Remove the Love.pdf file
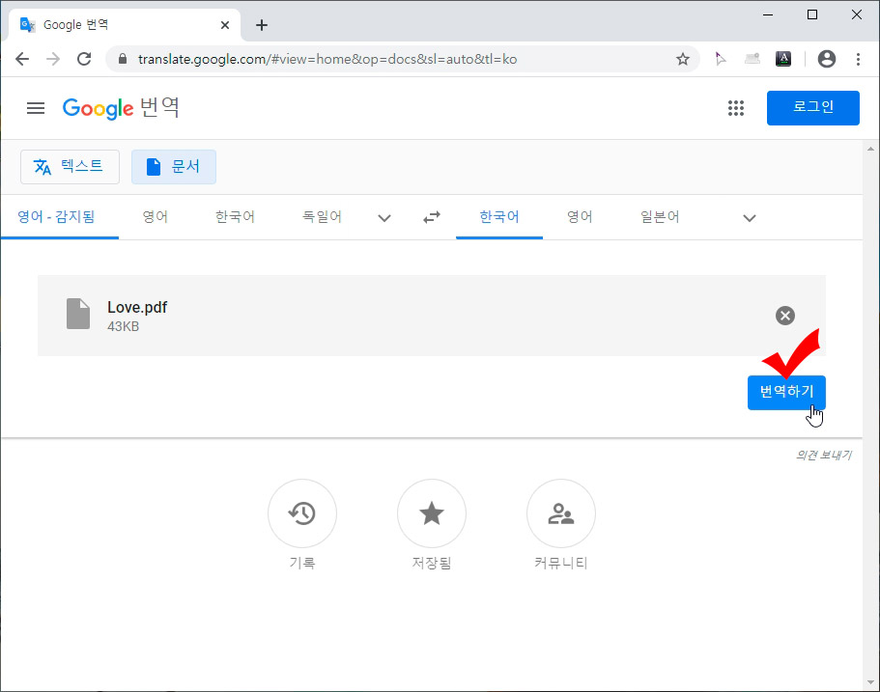Image resolution: width=880 pixels, height=692 pixels. click(x=785, y=316)
